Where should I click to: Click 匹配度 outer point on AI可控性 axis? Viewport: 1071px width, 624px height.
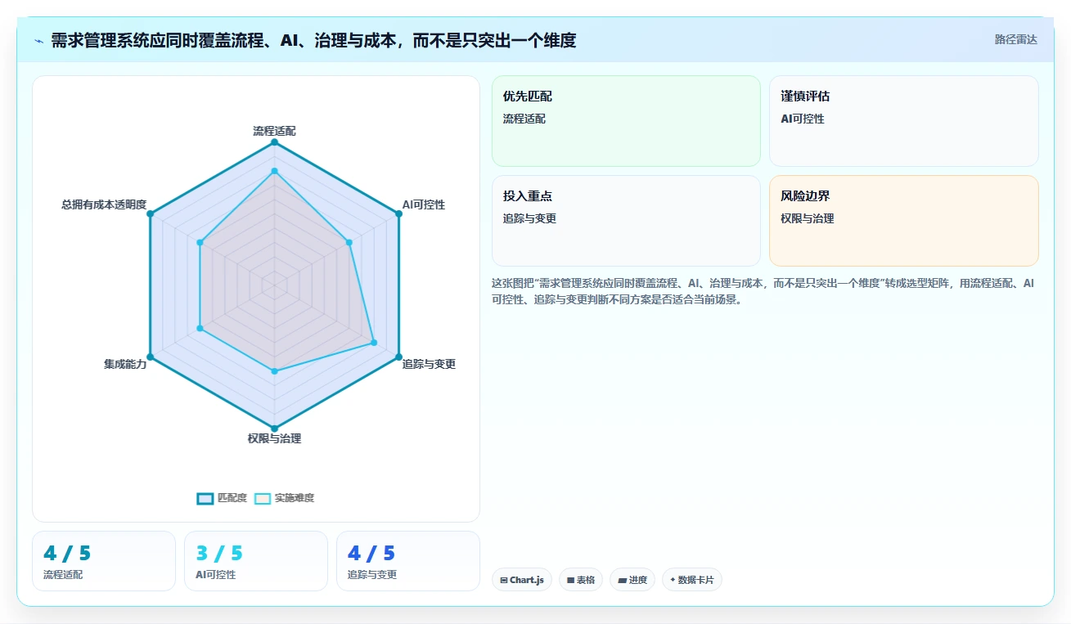[x=398, y=213]
